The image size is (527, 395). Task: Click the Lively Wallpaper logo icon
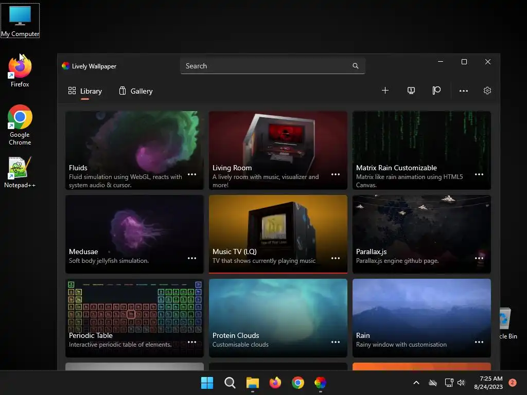[65, 66]
